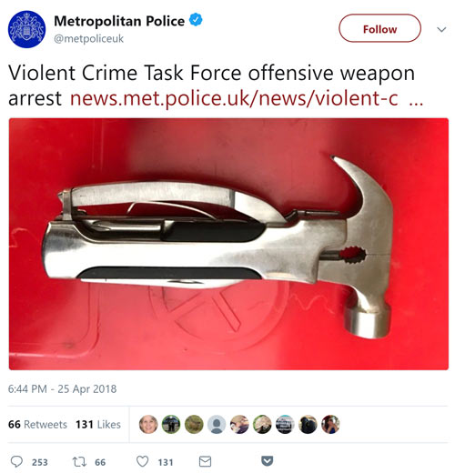This screenshot has height=473, width=455.
Task: Enlarge the multi-tool hammer photo
Action: [x=228, y=244]
